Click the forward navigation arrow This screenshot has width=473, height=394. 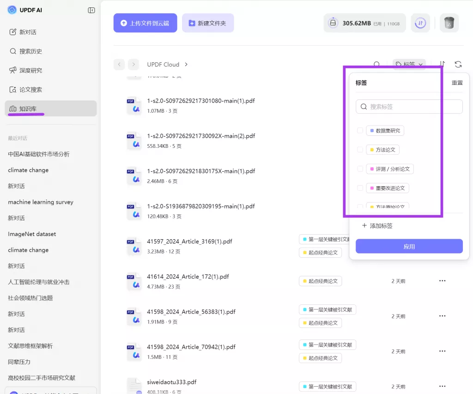coord(133,65)
